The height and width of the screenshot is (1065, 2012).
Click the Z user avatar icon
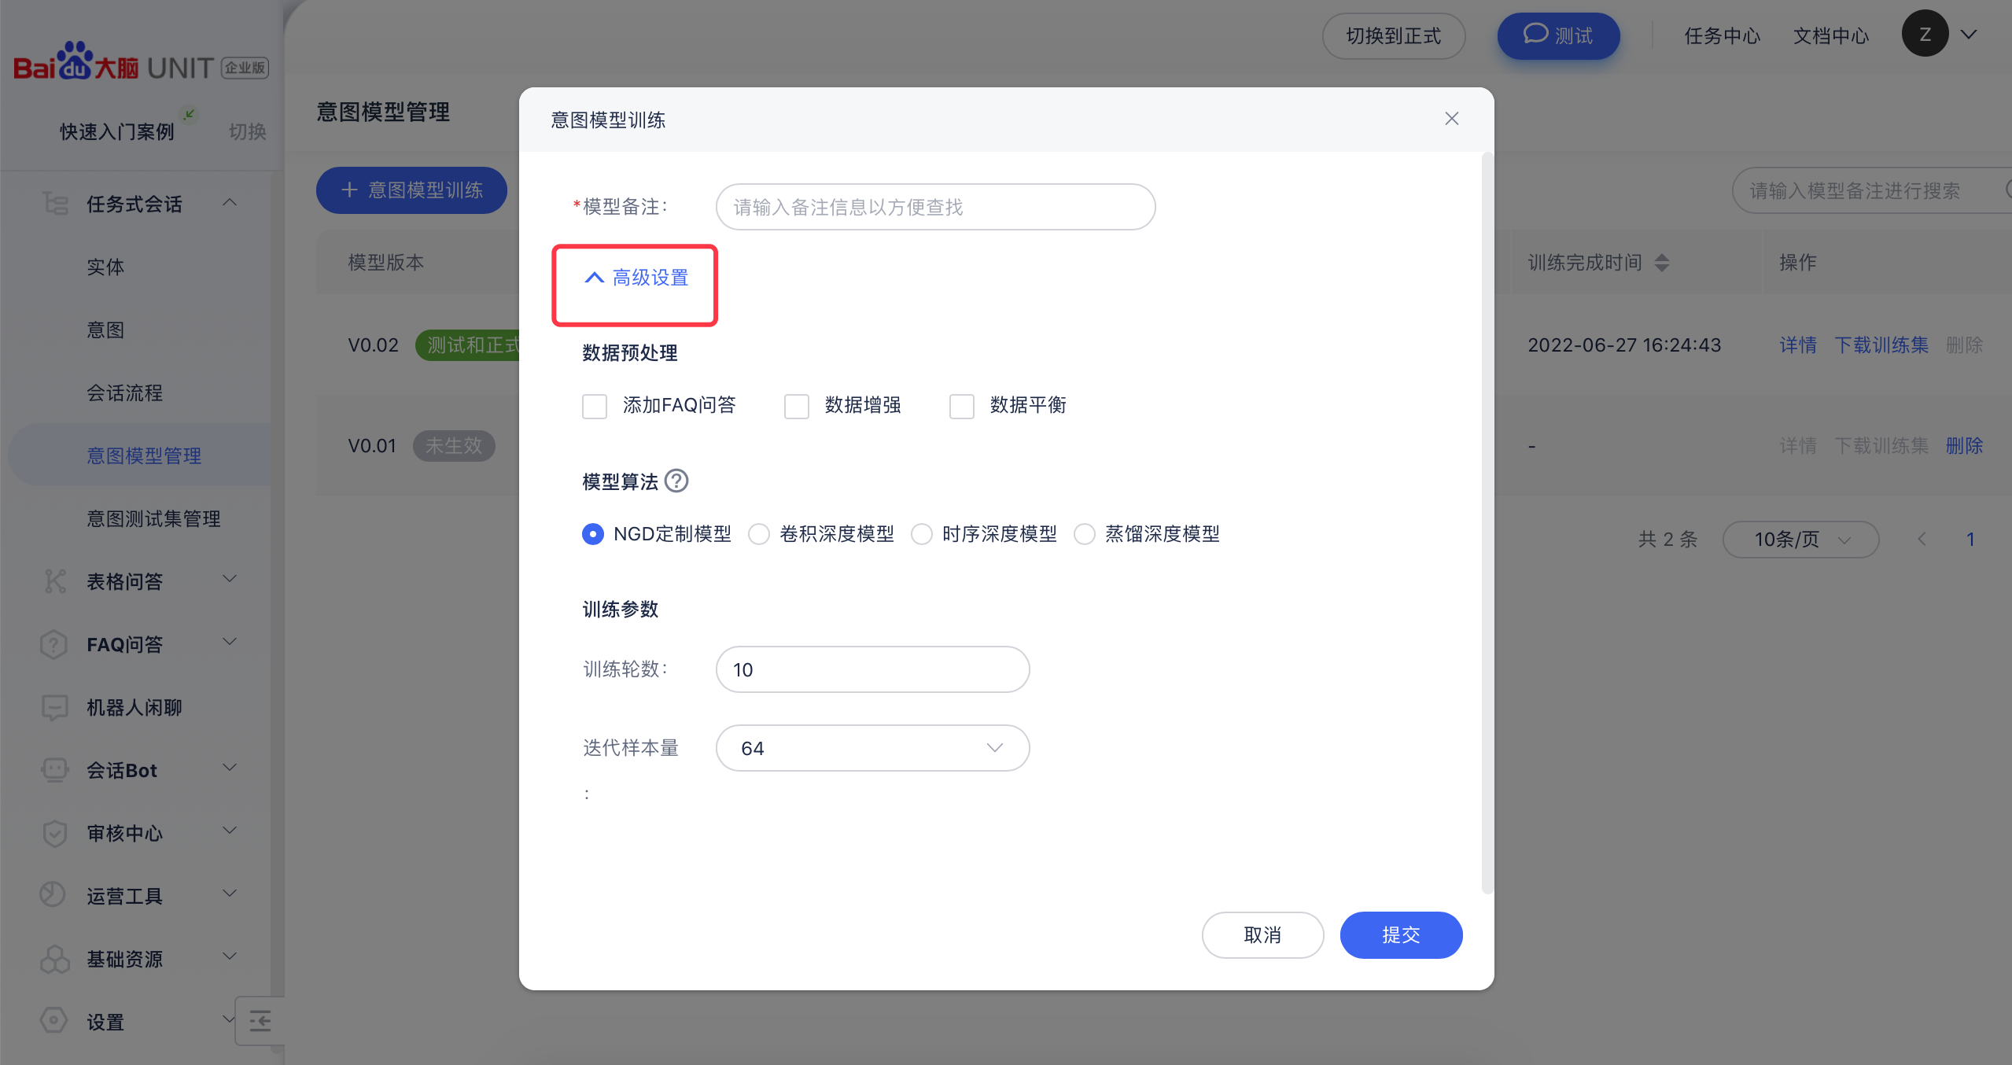pos(1924,35)
